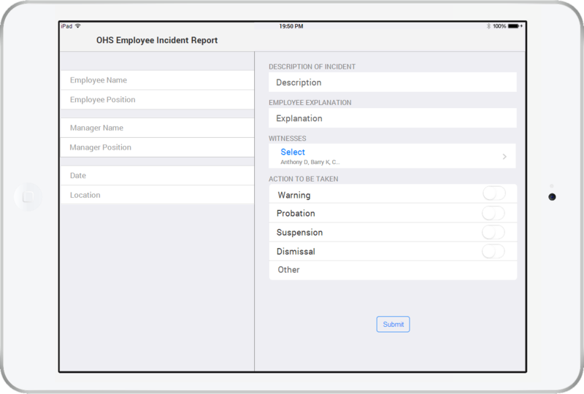Click the EMPLOYEE EXPLANATION heading
Screen dimensions: 584x394
click(310, 102)
